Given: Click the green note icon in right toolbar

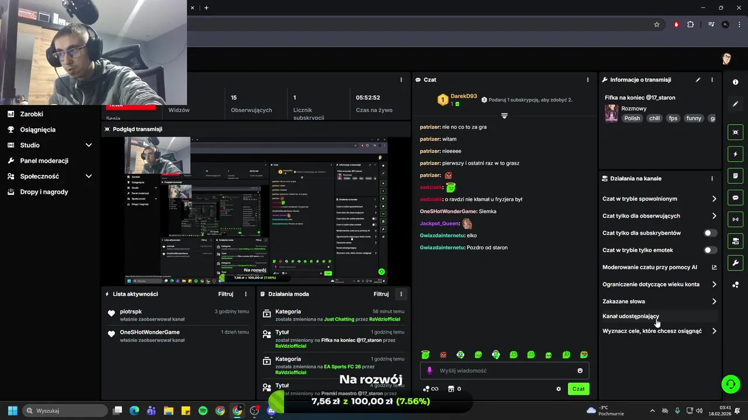Looking at the screenshot, I should (735, 176).
